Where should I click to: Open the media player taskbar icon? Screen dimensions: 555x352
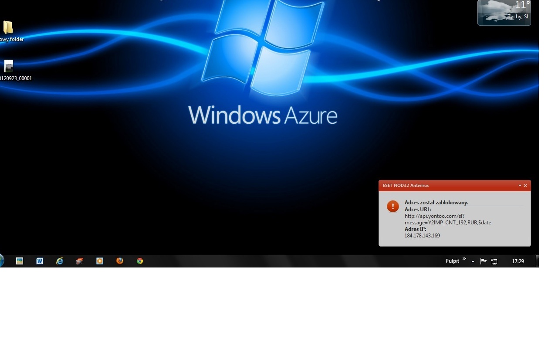pyautogui.click(x=100, y=261)
